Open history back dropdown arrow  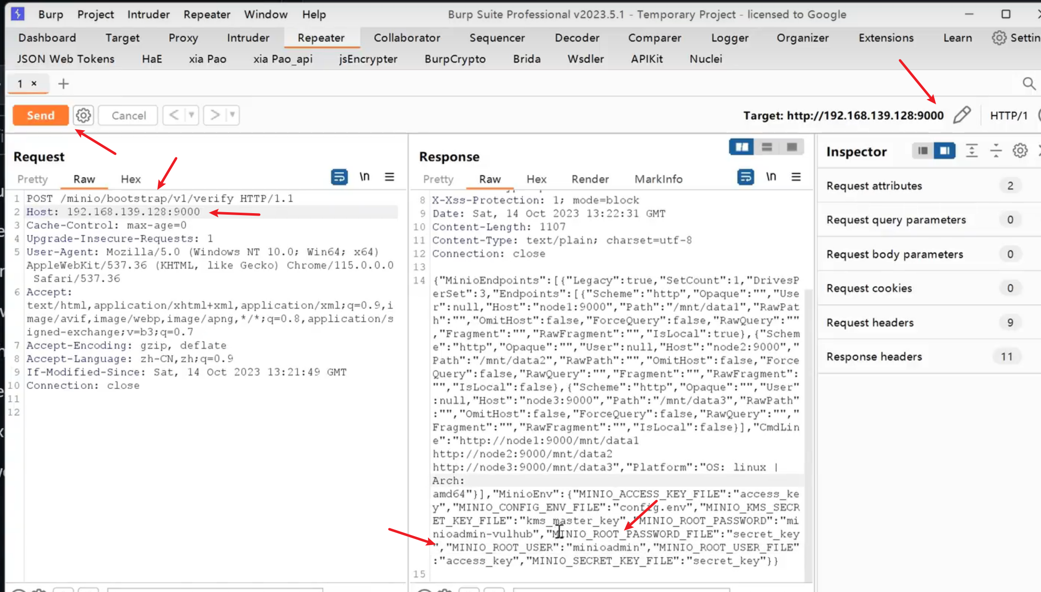(x=191, y=115)
